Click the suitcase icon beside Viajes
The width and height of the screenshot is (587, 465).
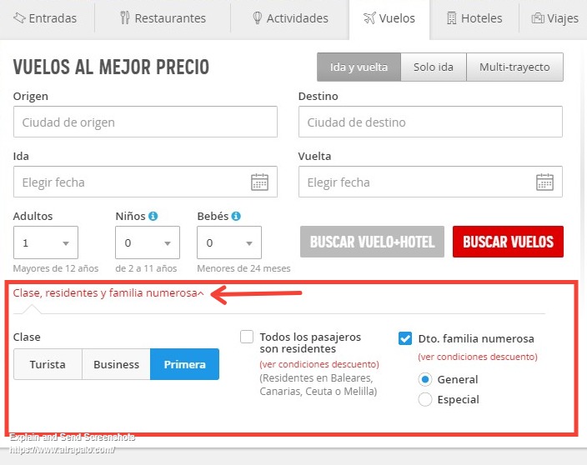[538, 17]
